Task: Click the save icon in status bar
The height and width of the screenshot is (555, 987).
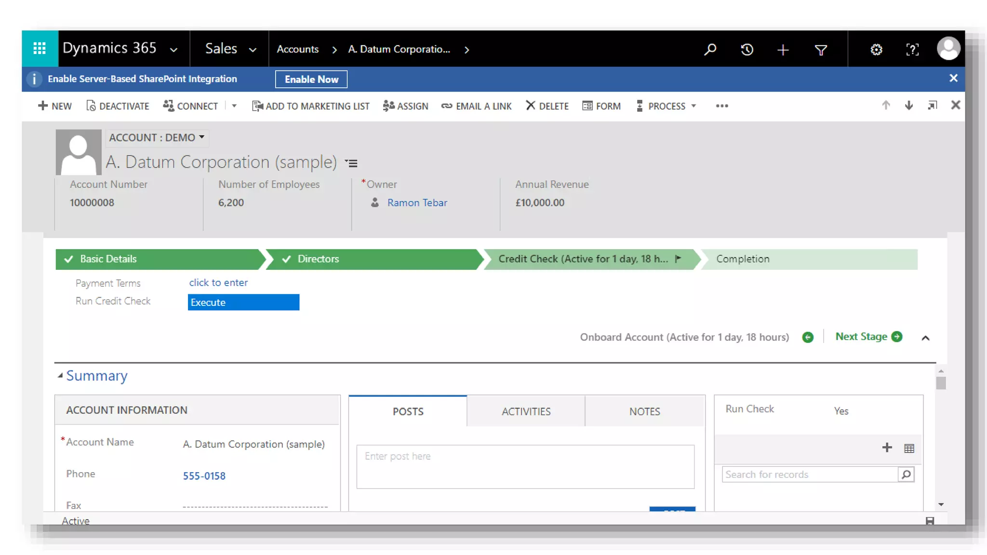Action: (x=930, y=521)
